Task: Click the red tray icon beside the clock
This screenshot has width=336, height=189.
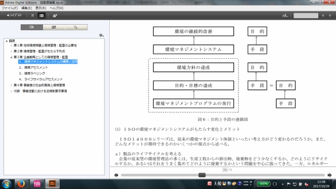Action: pyautogui.click(x=307, y=184)
